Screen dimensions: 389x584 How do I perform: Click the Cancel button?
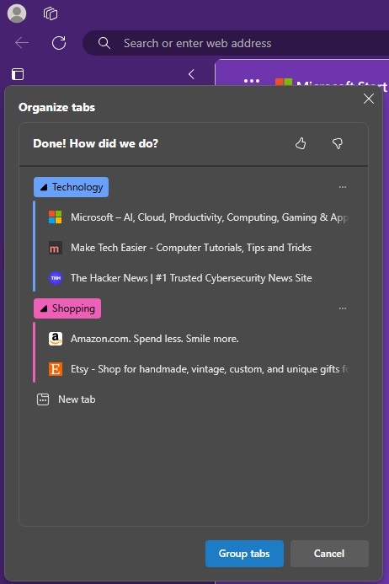(x=329, y=554)
